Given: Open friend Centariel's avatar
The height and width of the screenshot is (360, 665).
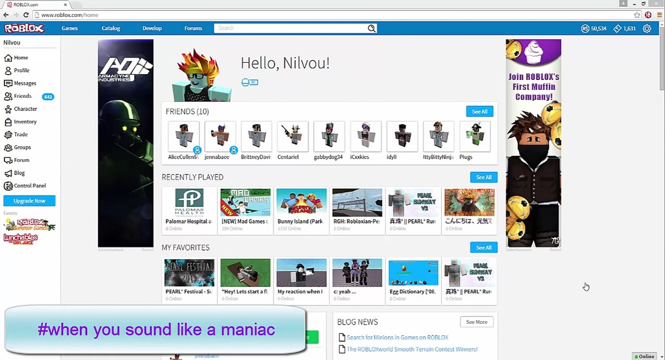Looking at the screenshot, I should pyautogui.click(x=293, y=136).
